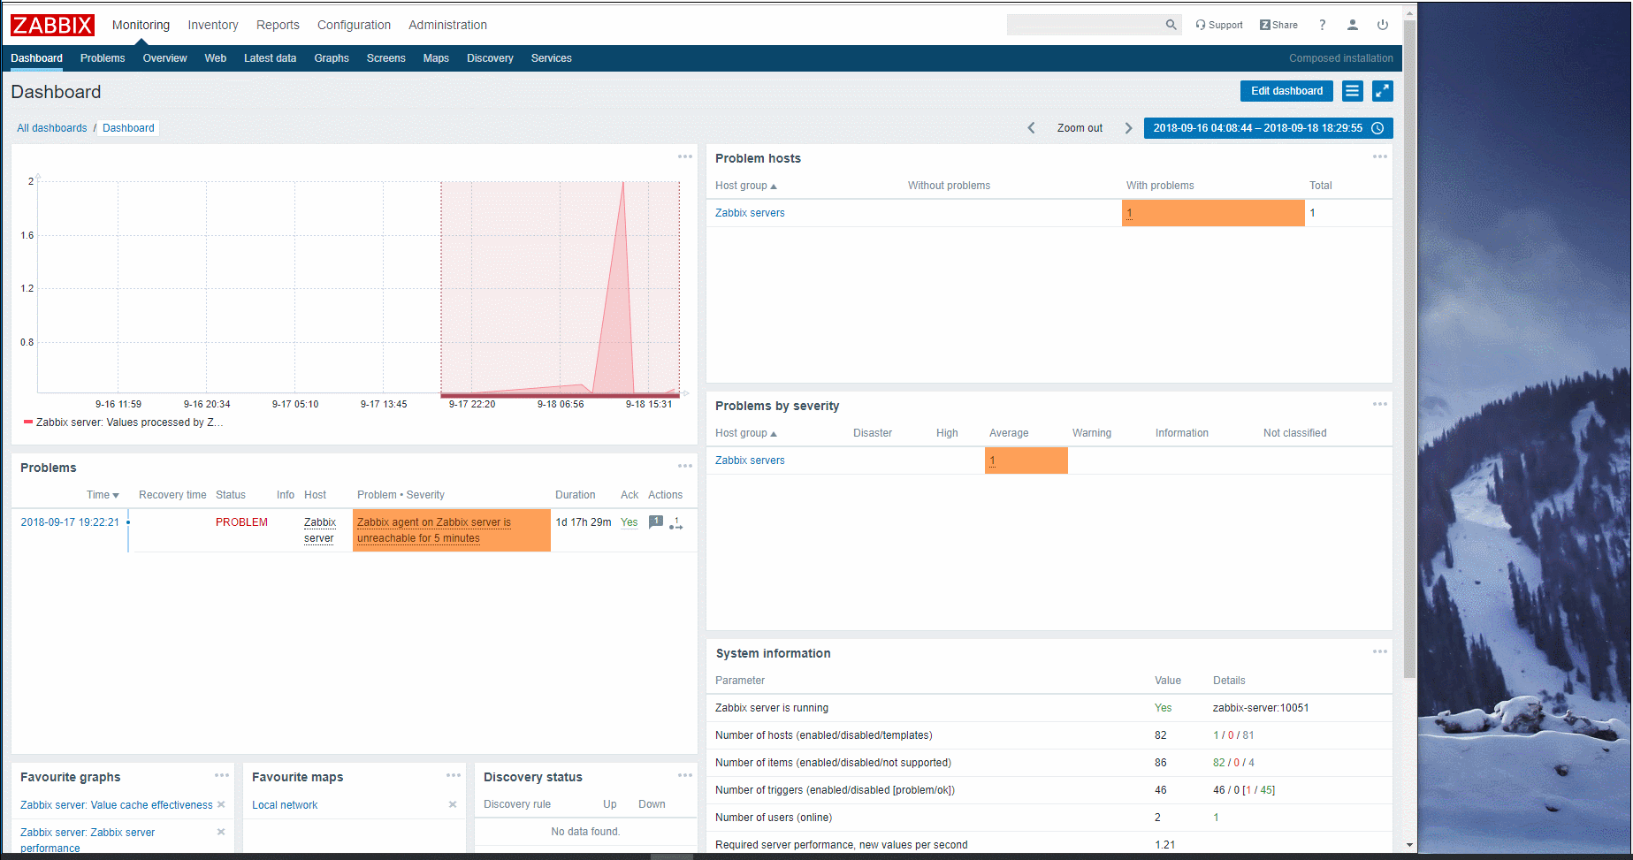This screenshot has height=860, width=1633.
Task: Click the Zabbix logo
Action: pos(52,26)
